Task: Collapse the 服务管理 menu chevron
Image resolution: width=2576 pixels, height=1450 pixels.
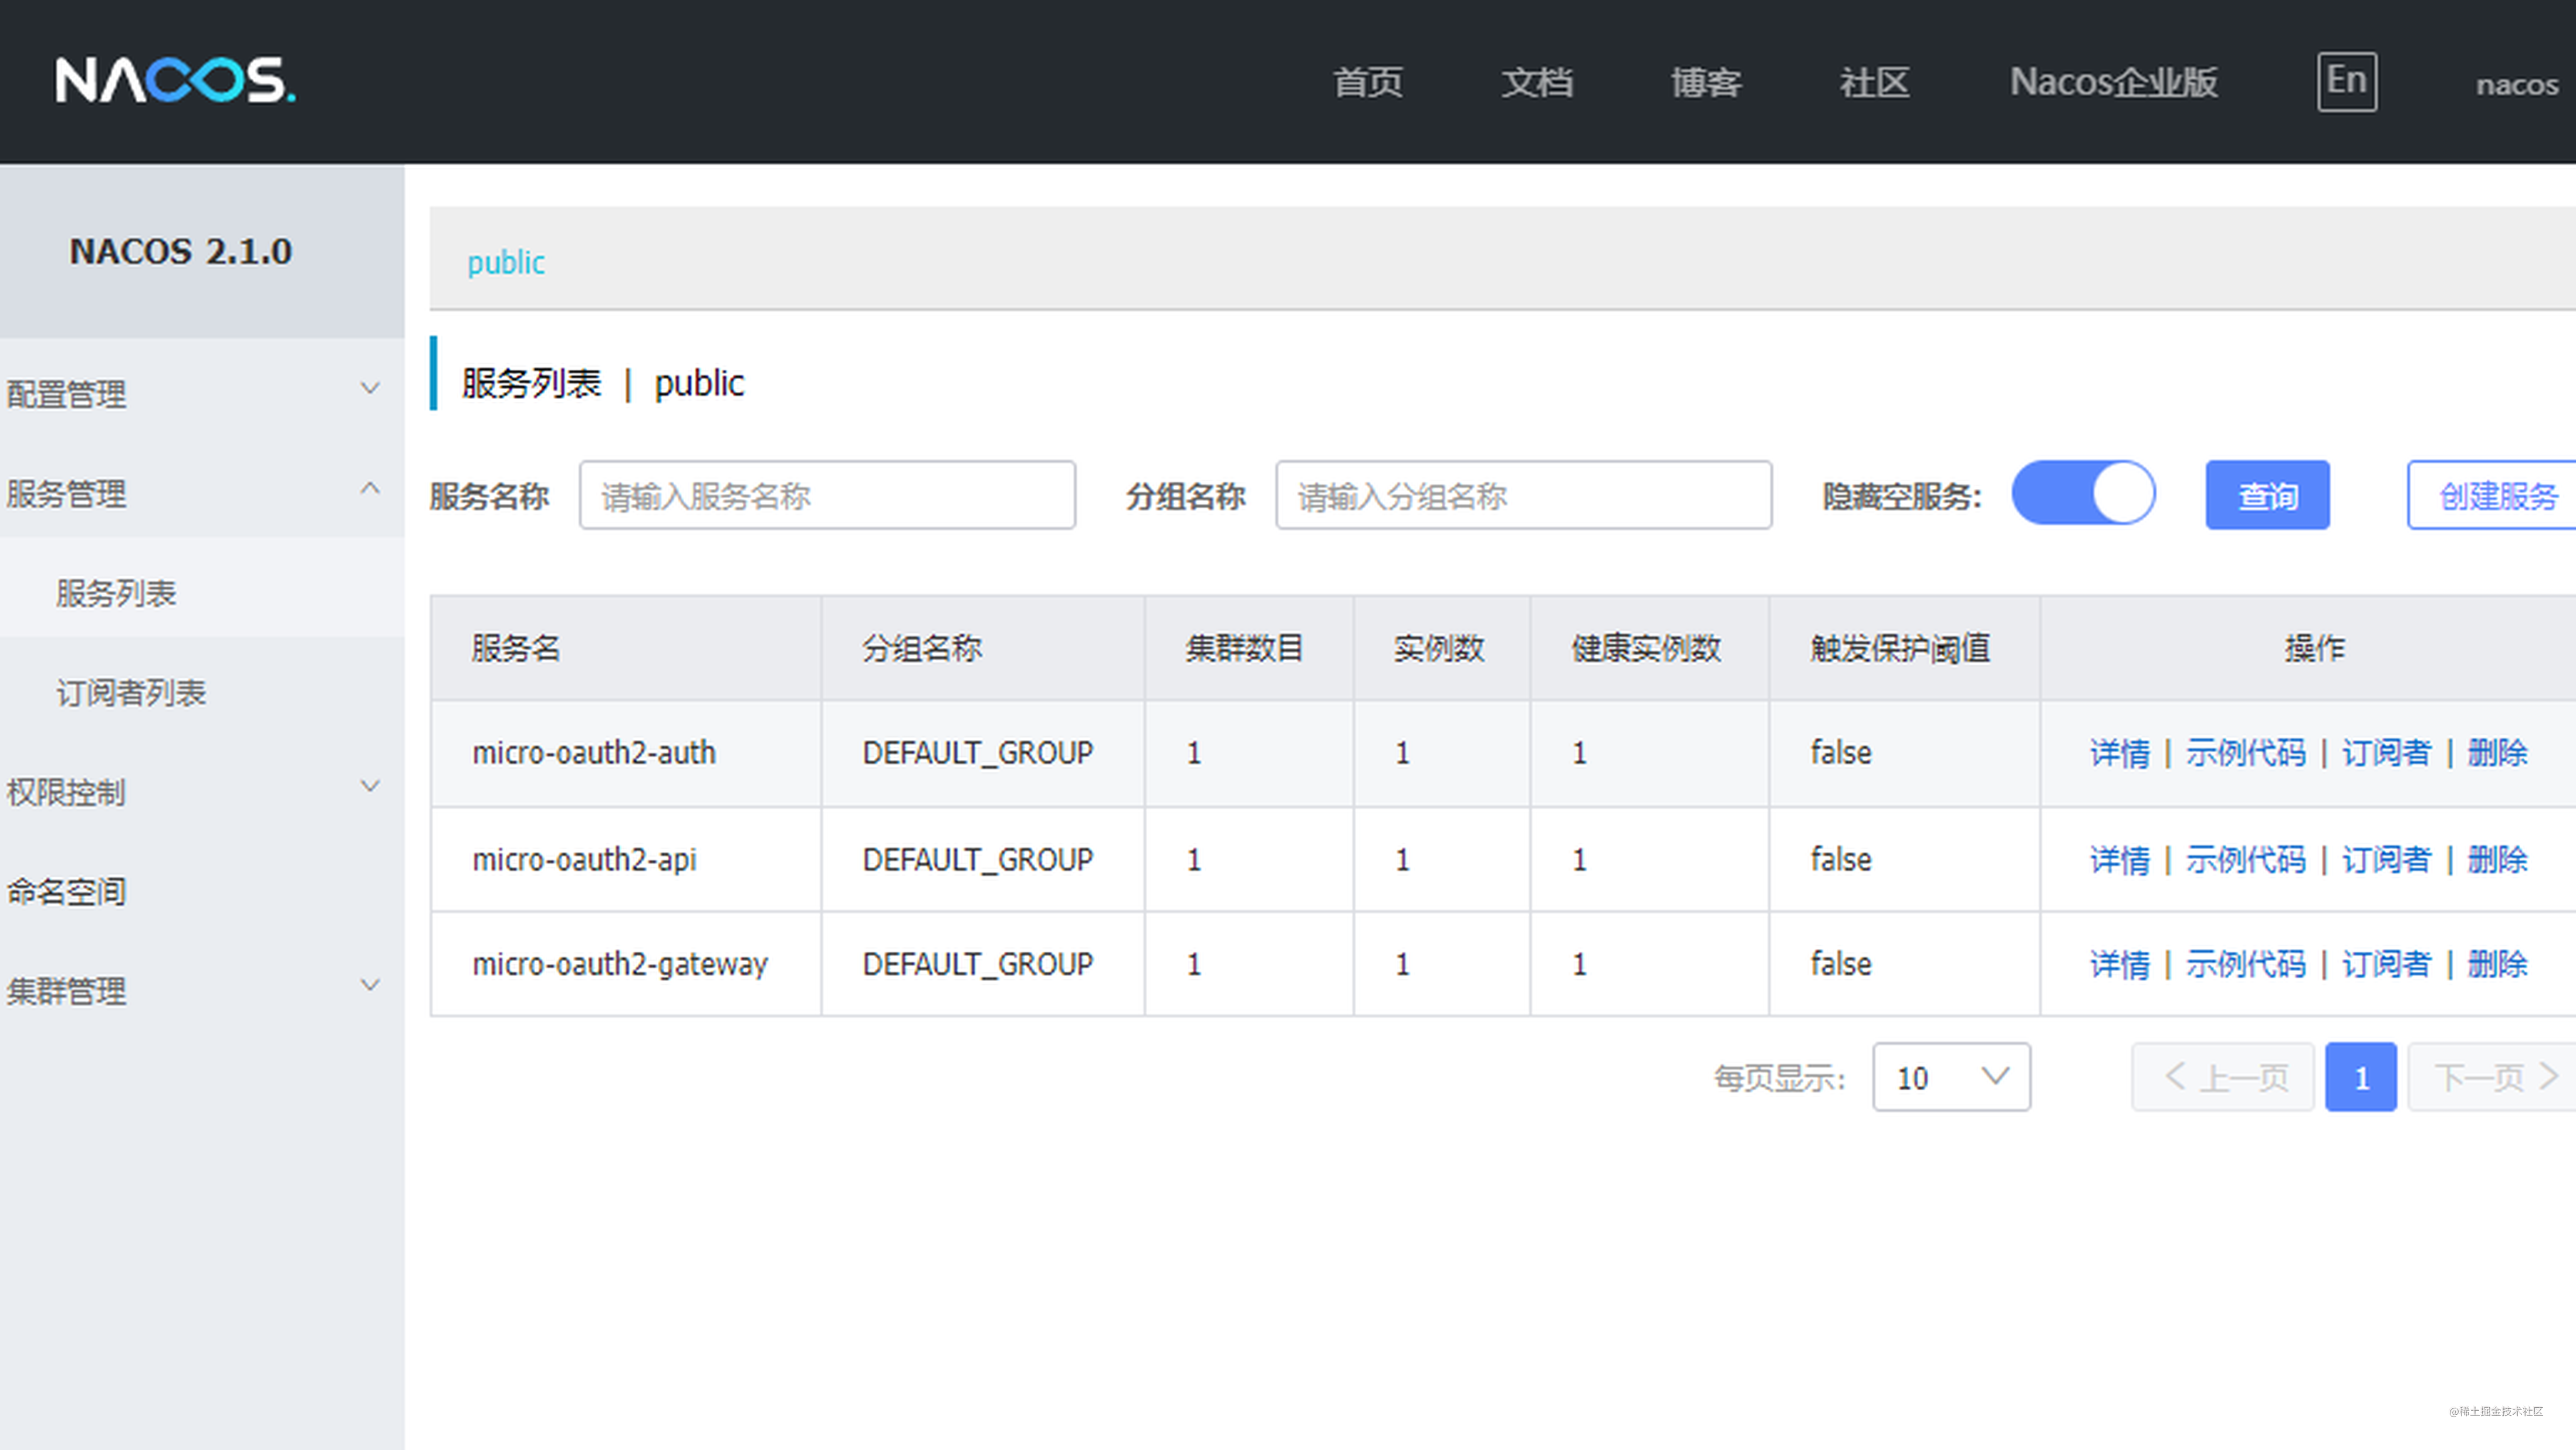Action: [370, 488]
